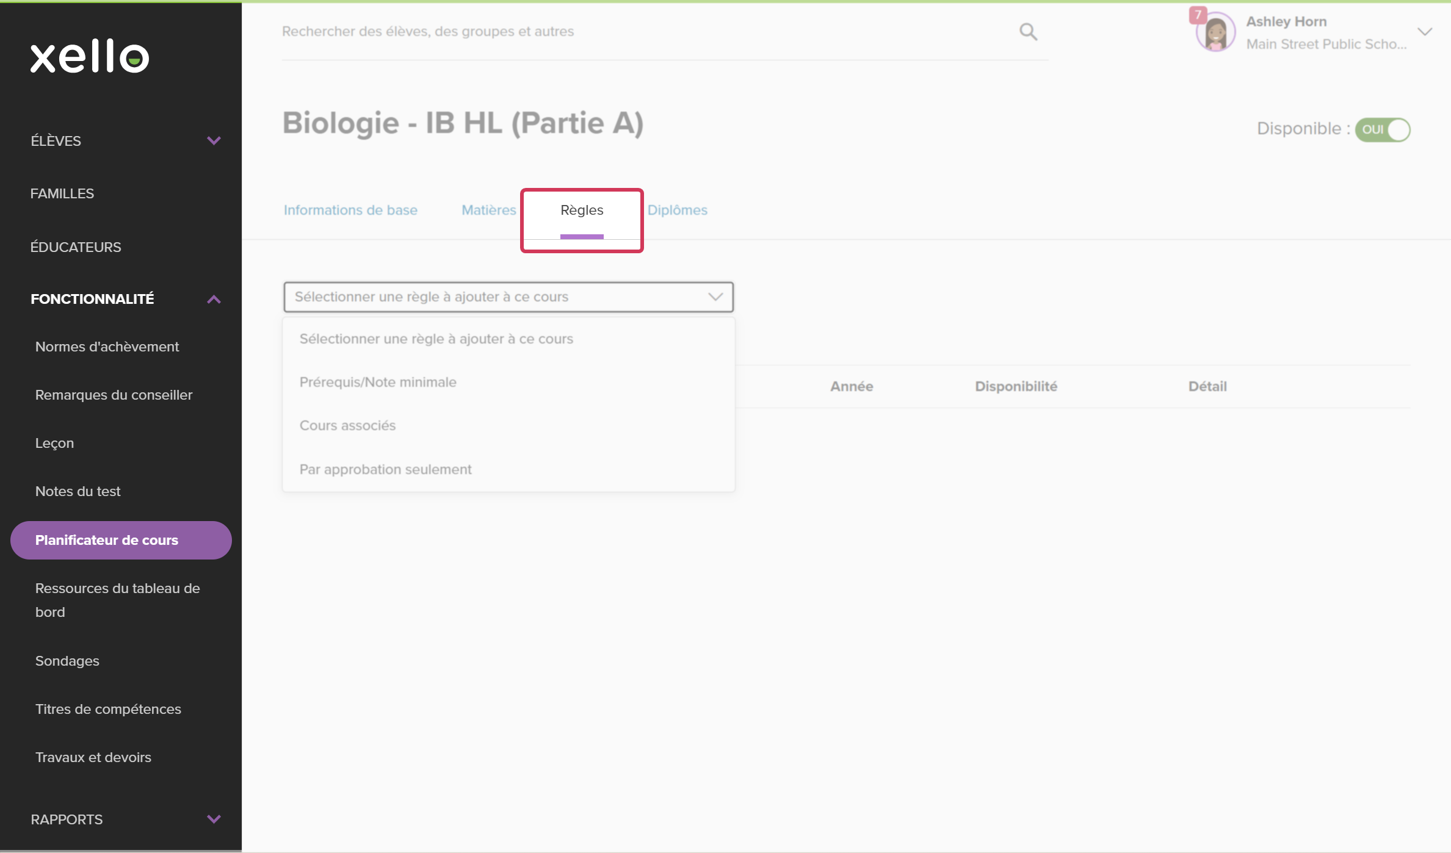Toggle the Disponible OUI switch
Viewport: 1451px width, 853px height.
[1383, 129]
